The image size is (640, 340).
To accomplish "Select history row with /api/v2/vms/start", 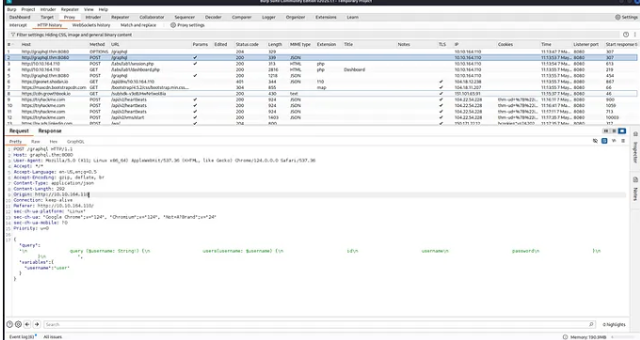I will [321, 117].
